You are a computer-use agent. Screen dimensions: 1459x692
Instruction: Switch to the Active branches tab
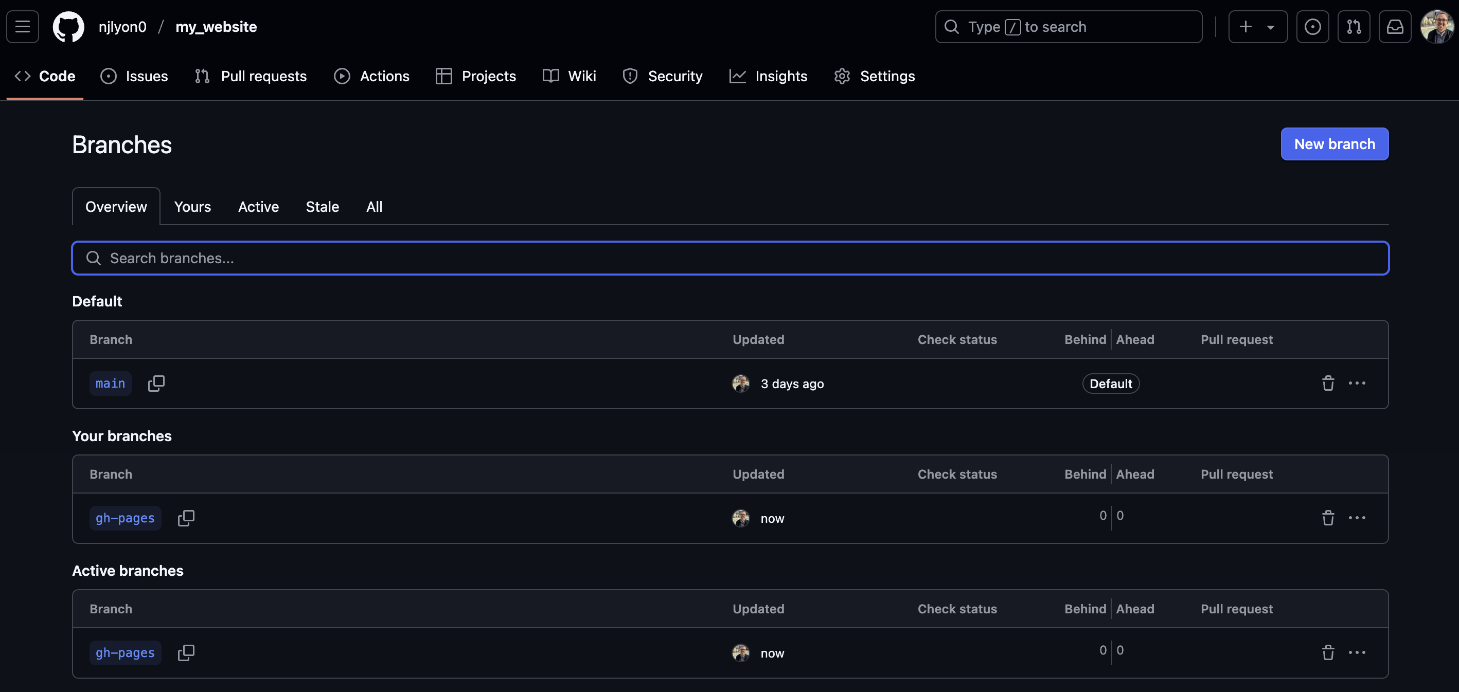[x=258, y=206]
